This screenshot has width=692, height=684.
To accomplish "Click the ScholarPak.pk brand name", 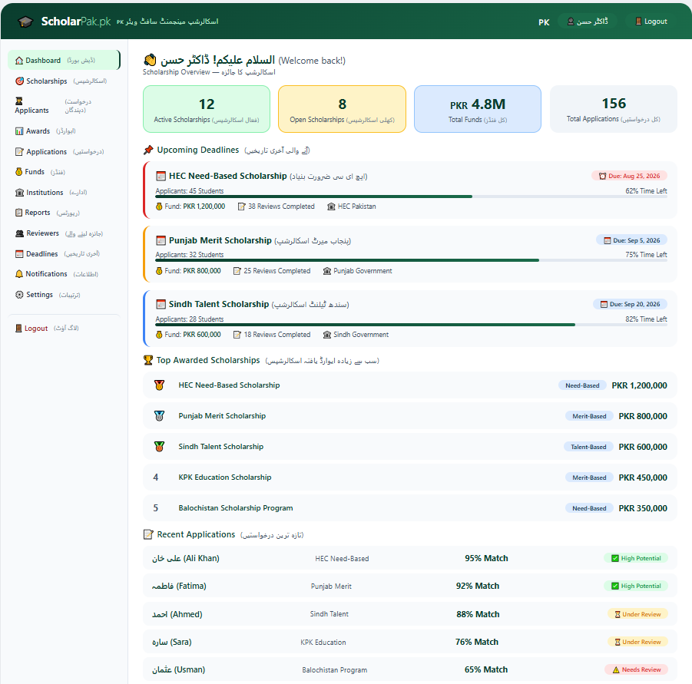I will (x=76, y=21).
